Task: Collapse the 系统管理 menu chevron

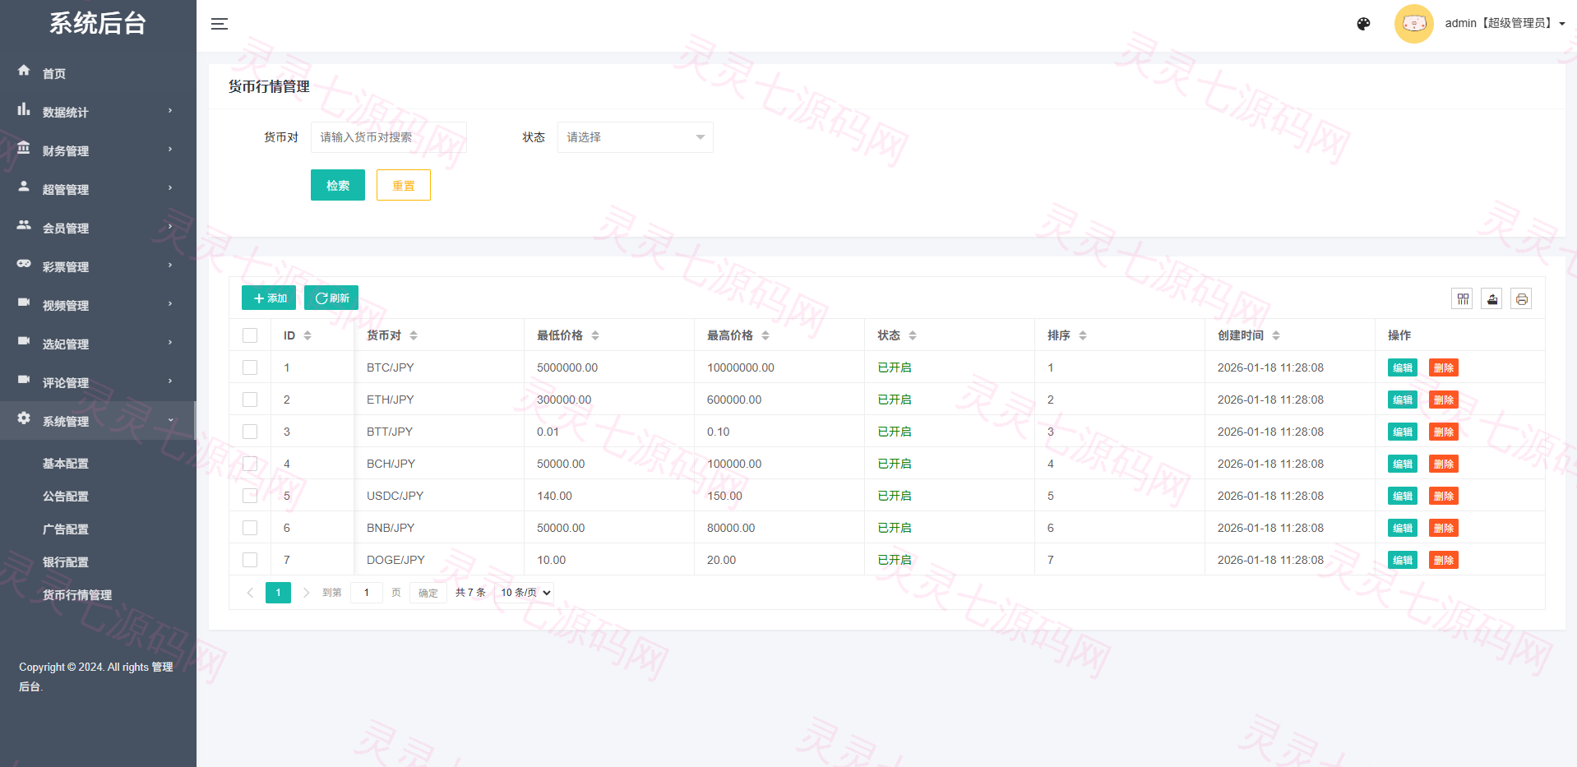Action: [x=170, y=420]
